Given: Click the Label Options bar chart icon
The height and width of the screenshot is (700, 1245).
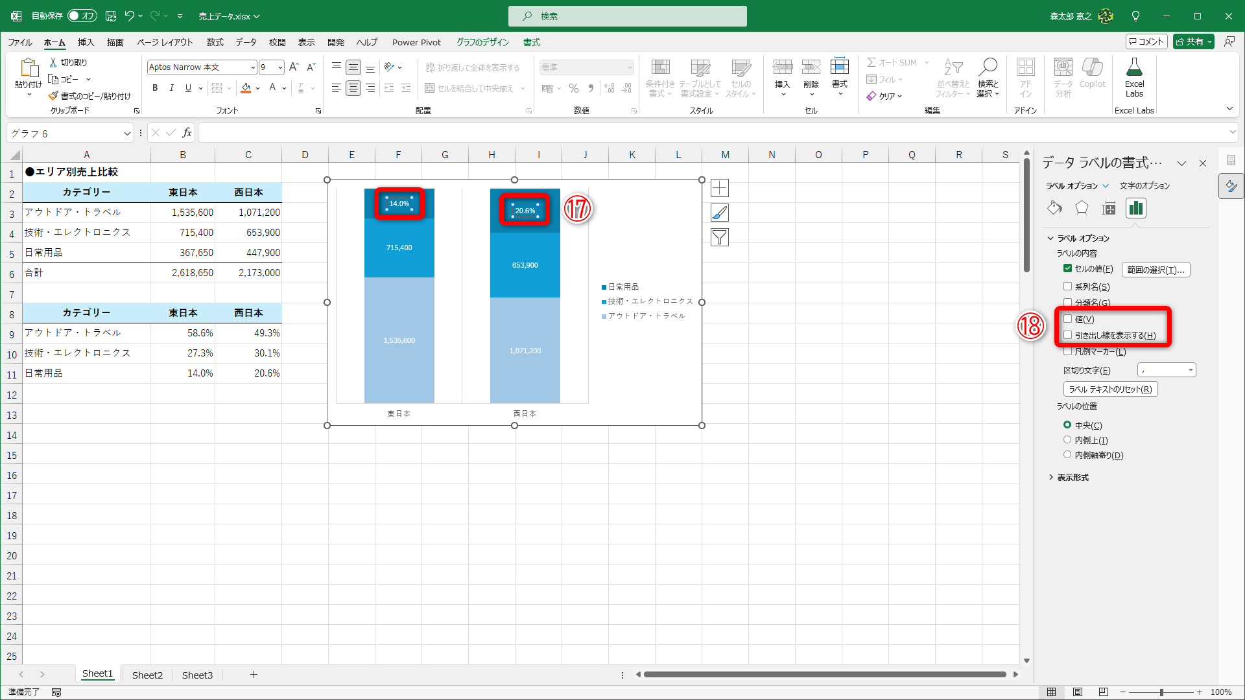Looking at the screenshot, I should [x=1135, y=208].
